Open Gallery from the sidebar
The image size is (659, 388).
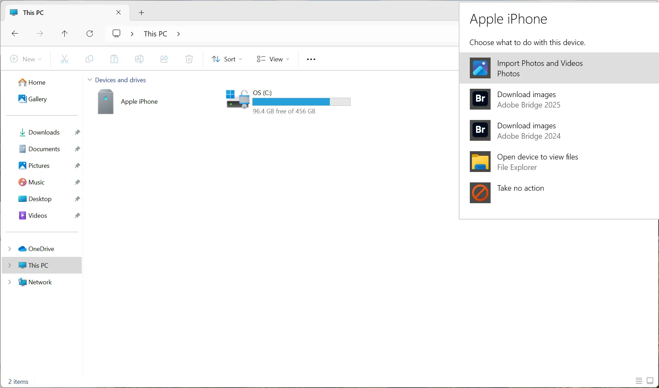(37, 99)
